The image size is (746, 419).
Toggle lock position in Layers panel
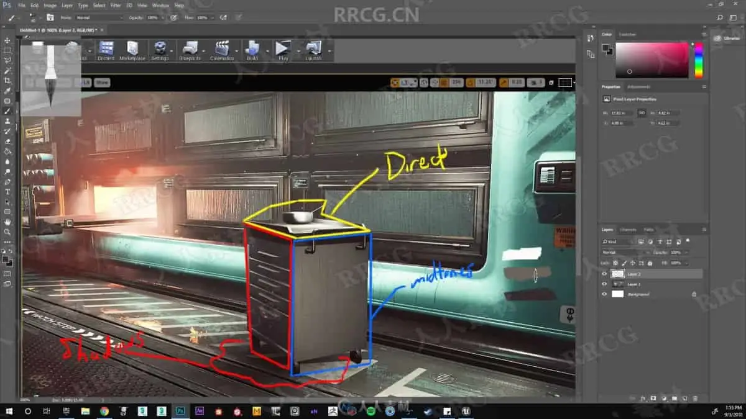point(633,263)
